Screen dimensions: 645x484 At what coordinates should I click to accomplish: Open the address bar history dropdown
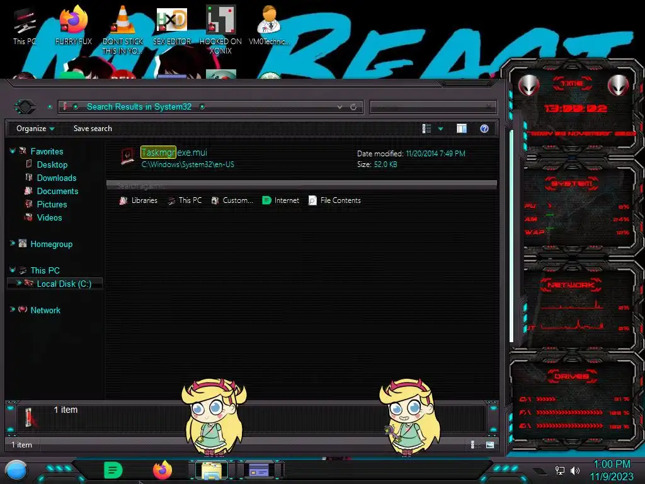340,107
